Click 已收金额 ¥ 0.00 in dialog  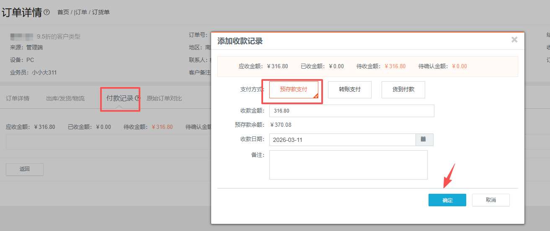pos(322,66)
